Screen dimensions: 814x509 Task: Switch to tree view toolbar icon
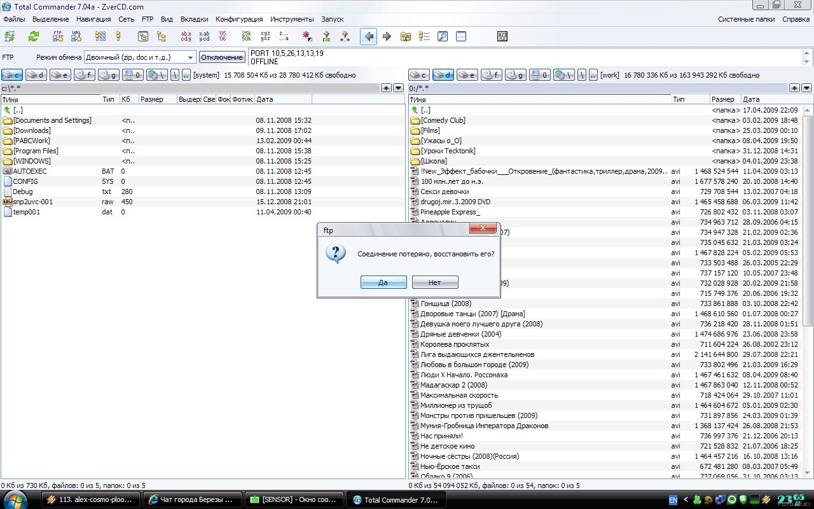pyautogui.click(x=162, y=36)
